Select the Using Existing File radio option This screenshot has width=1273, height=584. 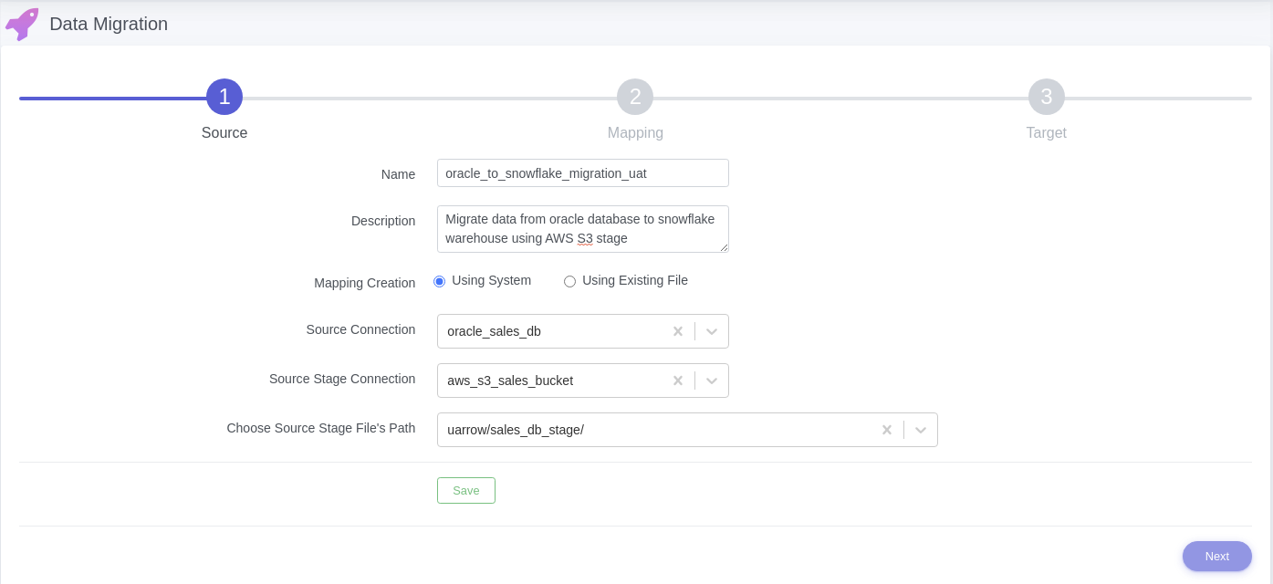click(569, 281)
